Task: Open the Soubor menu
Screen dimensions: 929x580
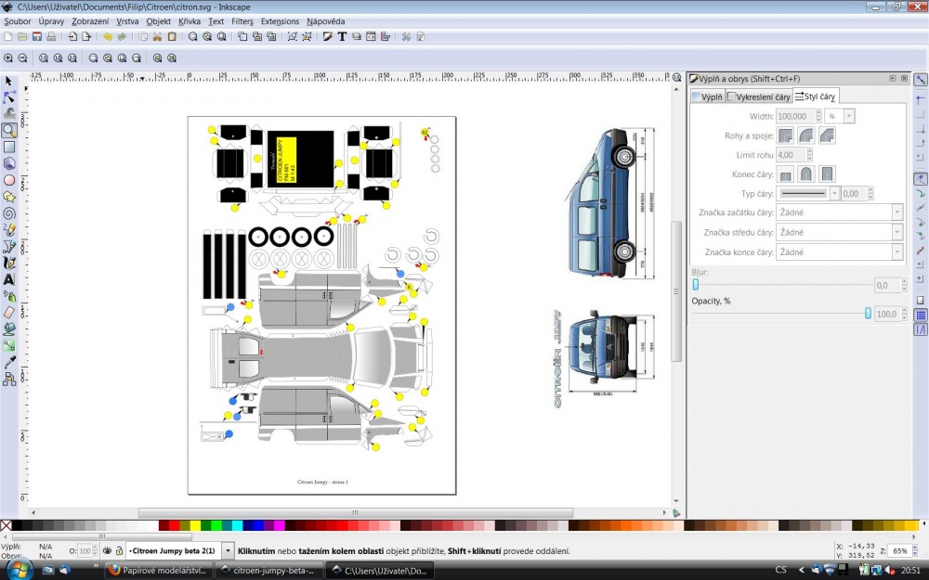Action: click(17, 21)
